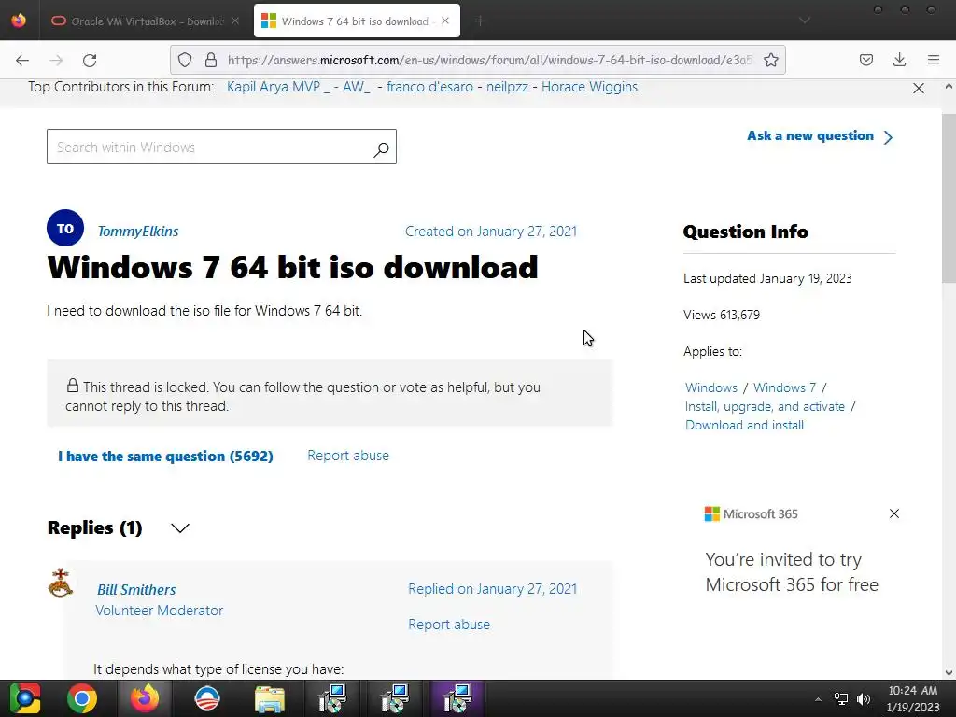
Task: Open Horace Wiggins contributor link
Action: coord(590,87)
